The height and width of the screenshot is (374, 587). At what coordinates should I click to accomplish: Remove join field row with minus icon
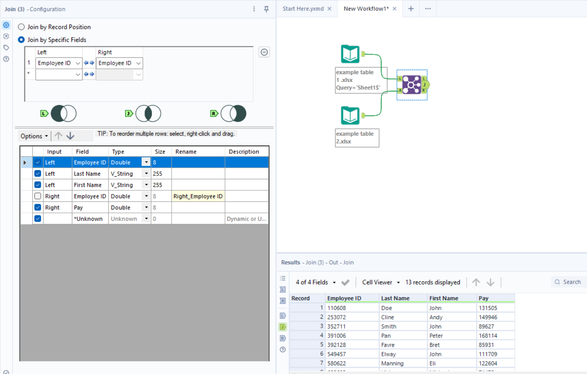coord(264,52)
